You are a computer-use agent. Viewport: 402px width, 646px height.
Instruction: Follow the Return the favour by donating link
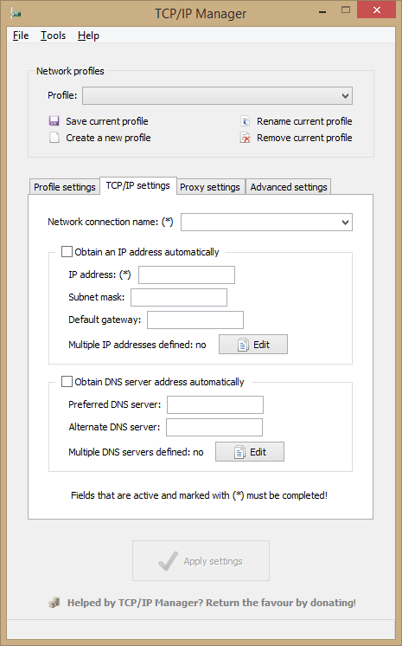coord(212,603)
